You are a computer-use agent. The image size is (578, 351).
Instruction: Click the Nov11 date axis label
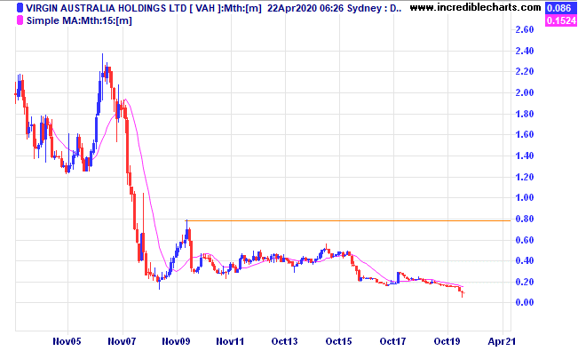tap(230, 341)
